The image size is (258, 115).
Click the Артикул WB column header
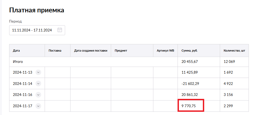pos(165,51)
